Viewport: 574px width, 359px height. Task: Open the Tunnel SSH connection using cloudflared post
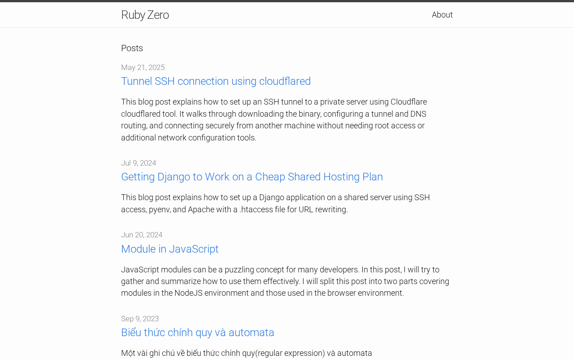[x=216, y=81]
